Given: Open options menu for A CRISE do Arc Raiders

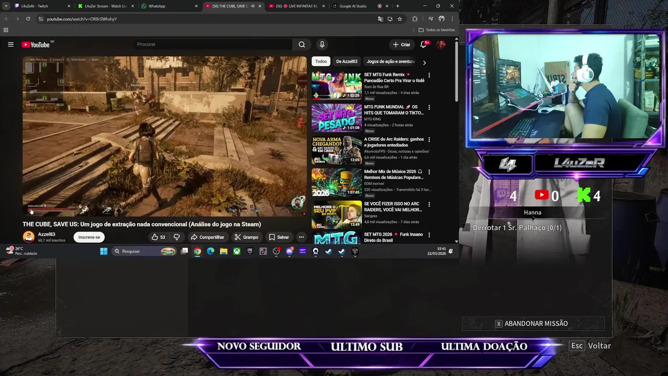Looking at the screenshot, I should click(429, 140).
